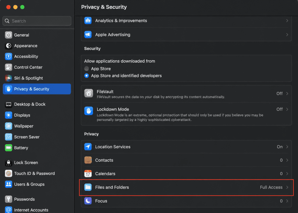Click the Contacts label
This screenshot has height=213, width=298.
click(x=104, y=160)
